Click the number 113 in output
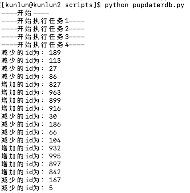The image size is (190, 193). click(55, 60)
